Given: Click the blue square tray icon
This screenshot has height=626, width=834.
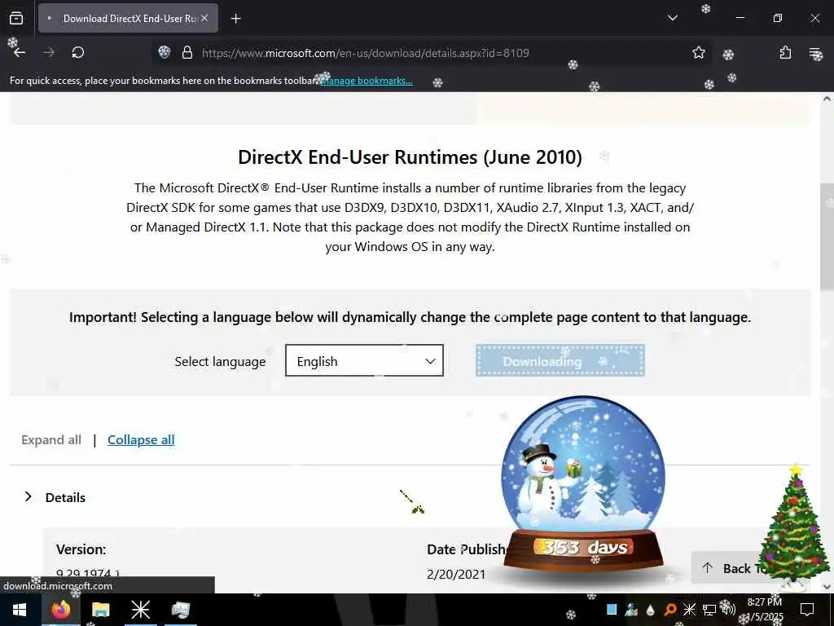Looking at the screenshot, I should 612,610.
